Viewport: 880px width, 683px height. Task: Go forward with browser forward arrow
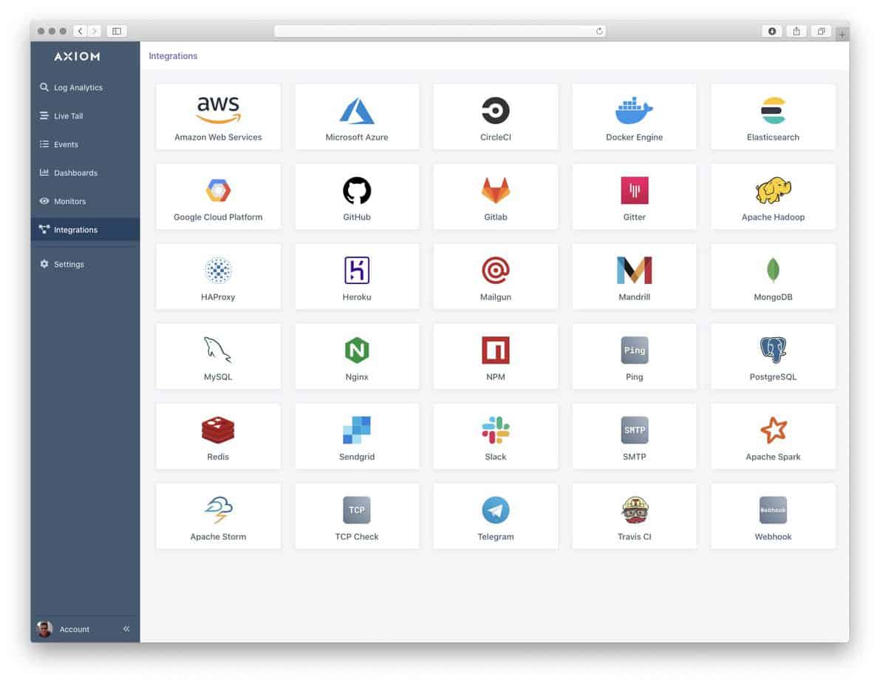(95, 32)
